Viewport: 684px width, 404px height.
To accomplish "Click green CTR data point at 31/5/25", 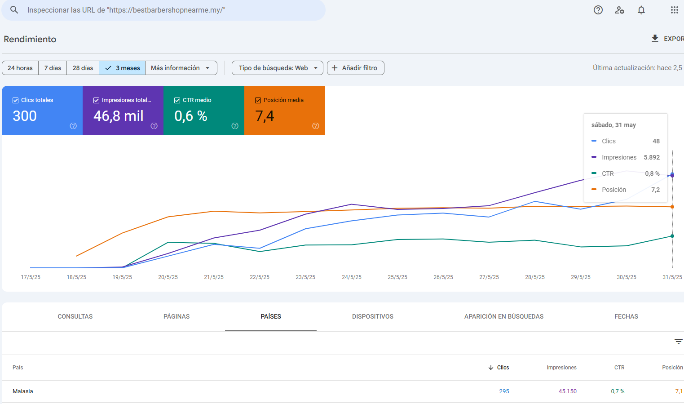I will point(672,236).
